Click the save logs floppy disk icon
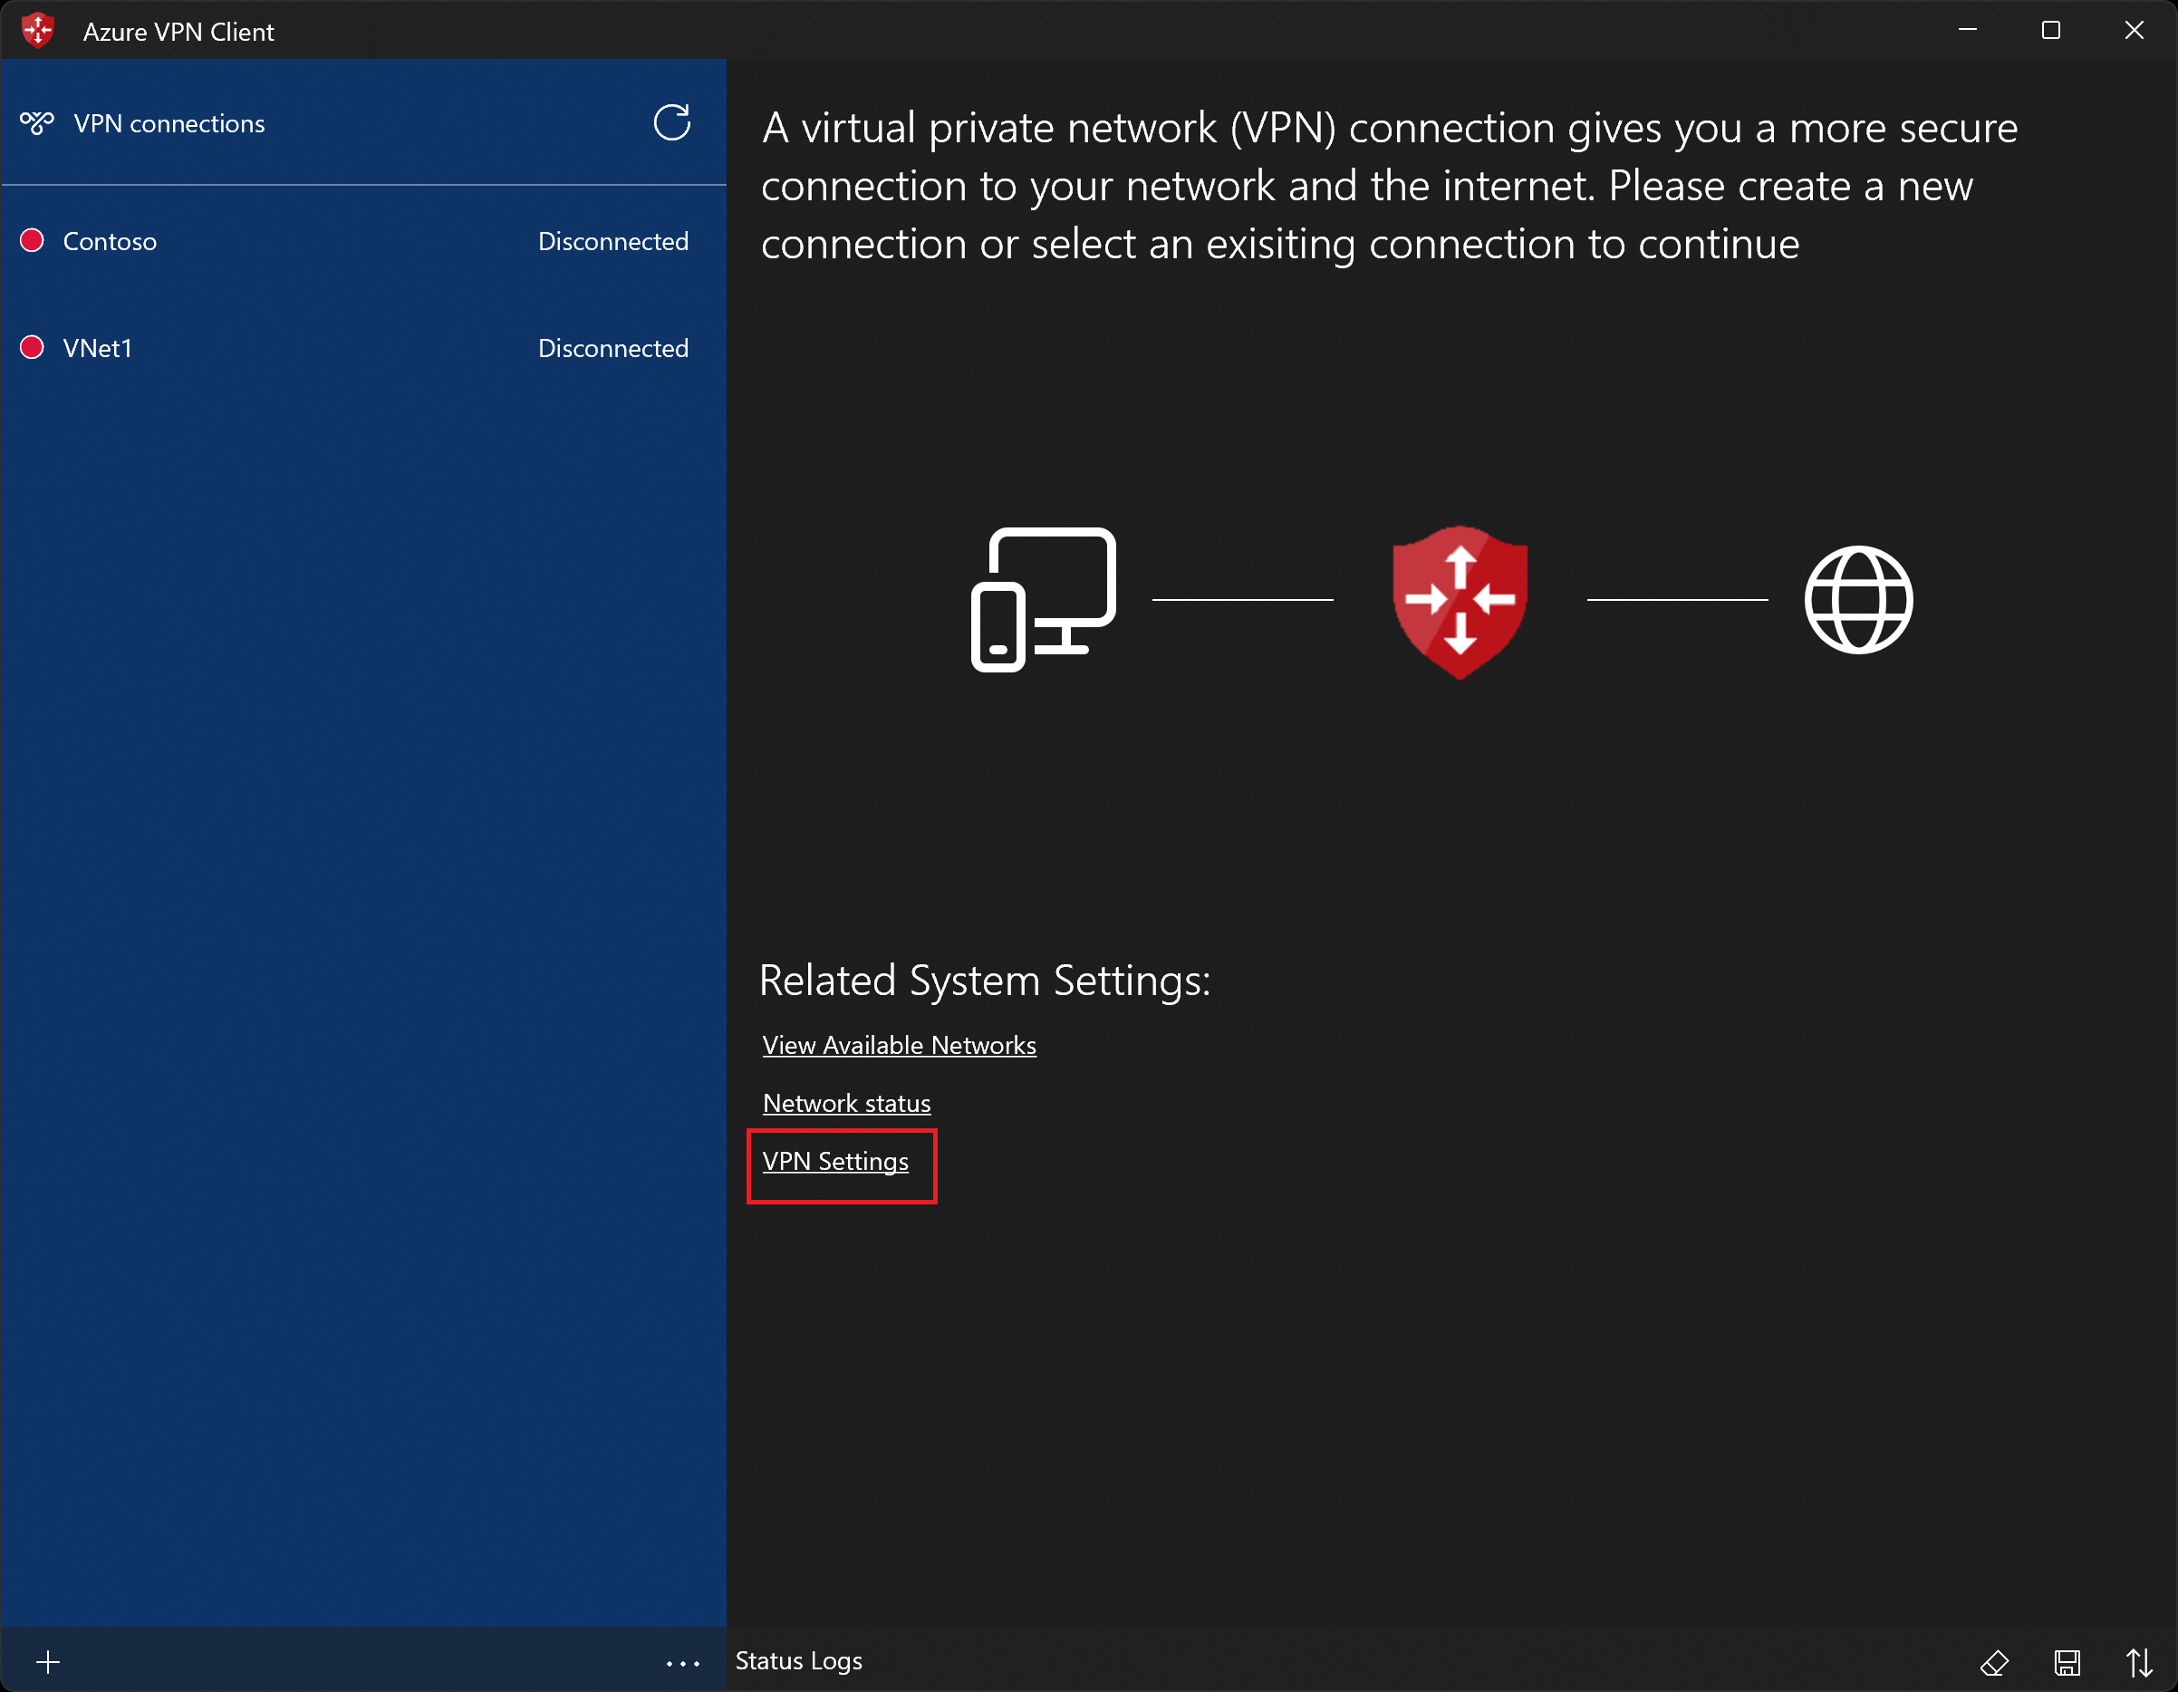The width and height of the screenshot is (2178, 1692). 2067,1662
